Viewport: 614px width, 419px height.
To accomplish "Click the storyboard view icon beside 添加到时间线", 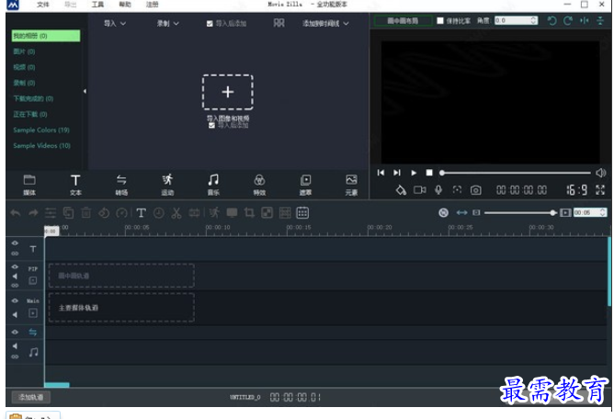I will click(x=279, y=23).
